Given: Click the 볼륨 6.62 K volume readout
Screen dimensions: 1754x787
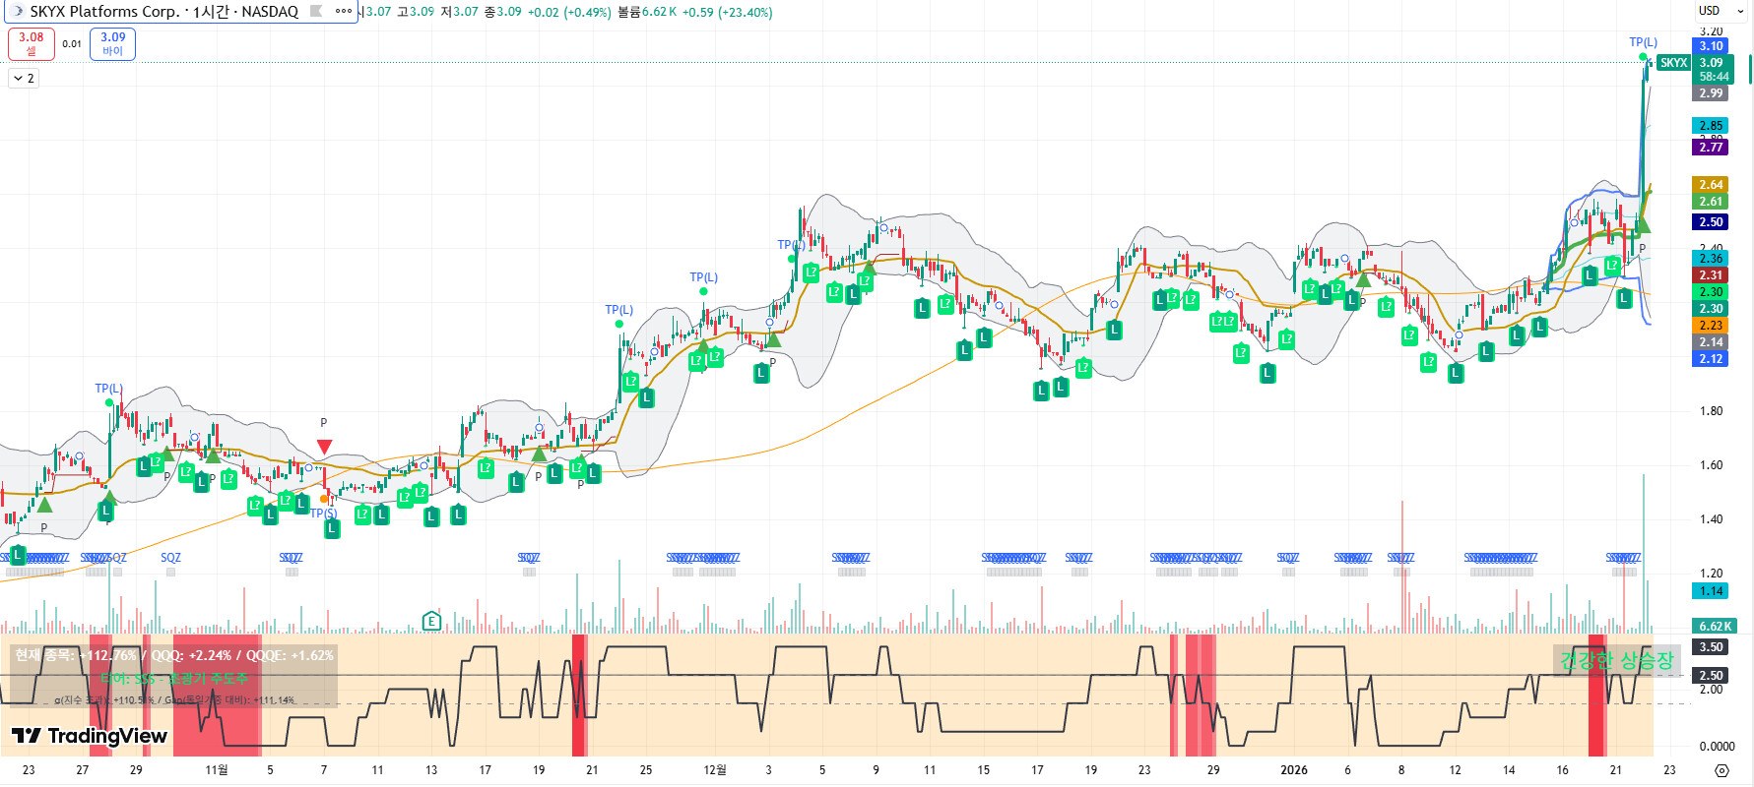Looking at the screenshot, I should pyautogui.click(x=647, y=12).
